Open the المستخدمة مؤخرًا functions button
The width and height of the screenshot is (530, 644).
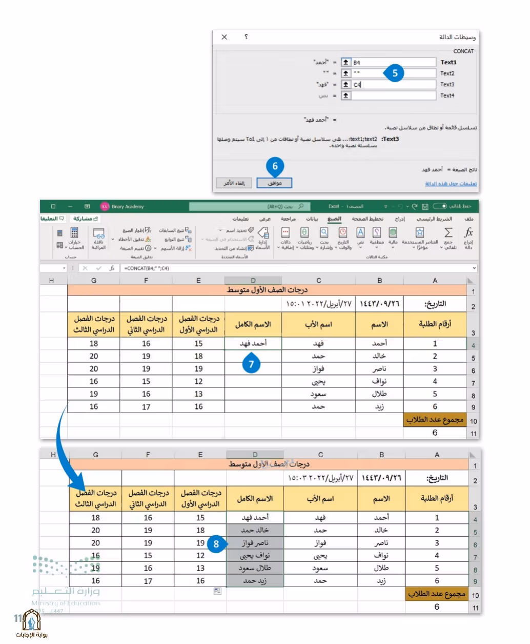[x=420, y=238]
